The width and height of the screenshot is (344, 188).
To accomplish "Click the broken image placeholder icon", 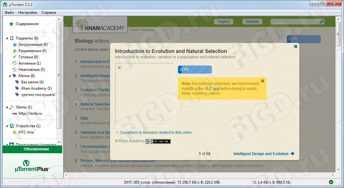I will click(x=119, y=68).
